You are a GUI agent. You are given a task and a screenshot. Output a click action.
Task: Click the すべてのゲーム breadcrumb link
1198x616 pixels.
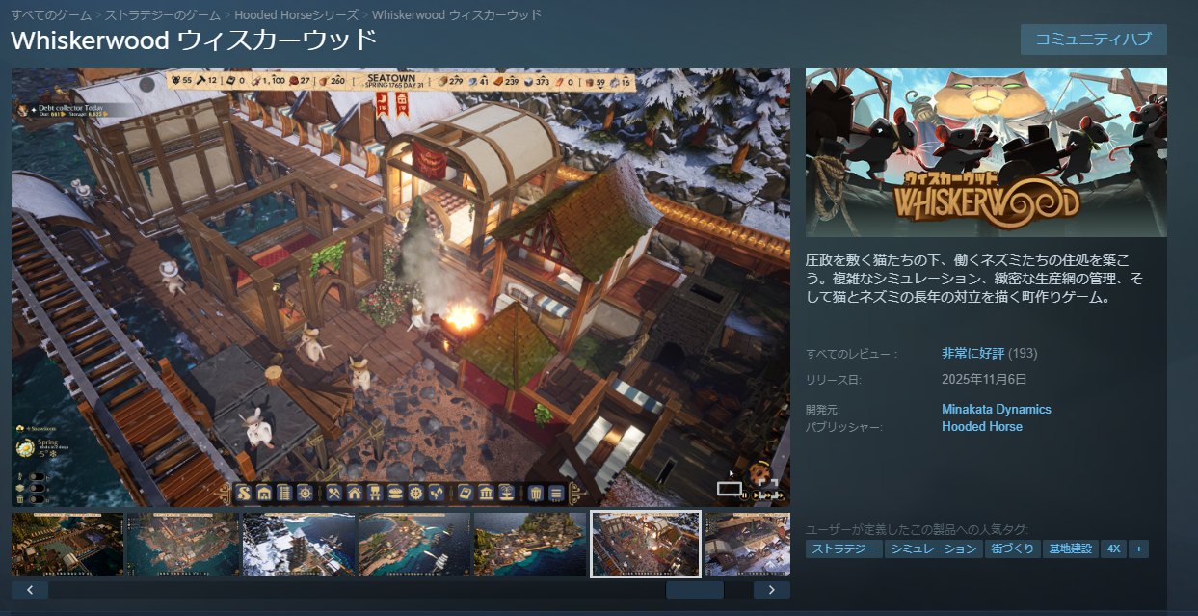52,15
